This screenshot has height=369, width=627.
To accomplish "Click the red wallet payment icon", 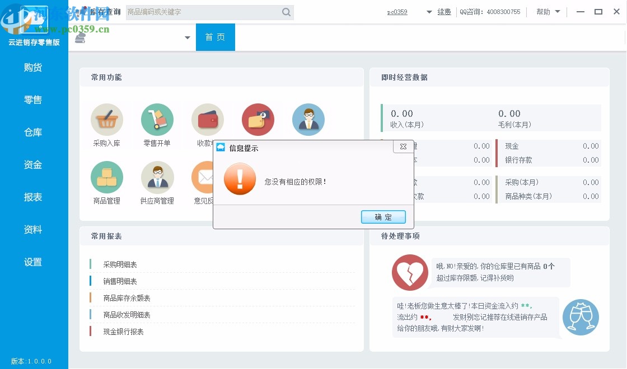I will pos(258,119).
